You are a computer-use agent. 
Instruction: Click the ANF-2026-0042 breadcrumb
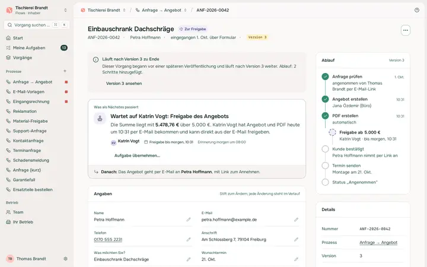(213, 10)
